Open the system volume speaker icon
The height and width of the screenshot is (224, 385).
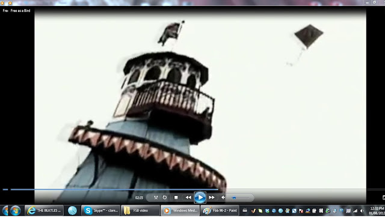[362, 211]
